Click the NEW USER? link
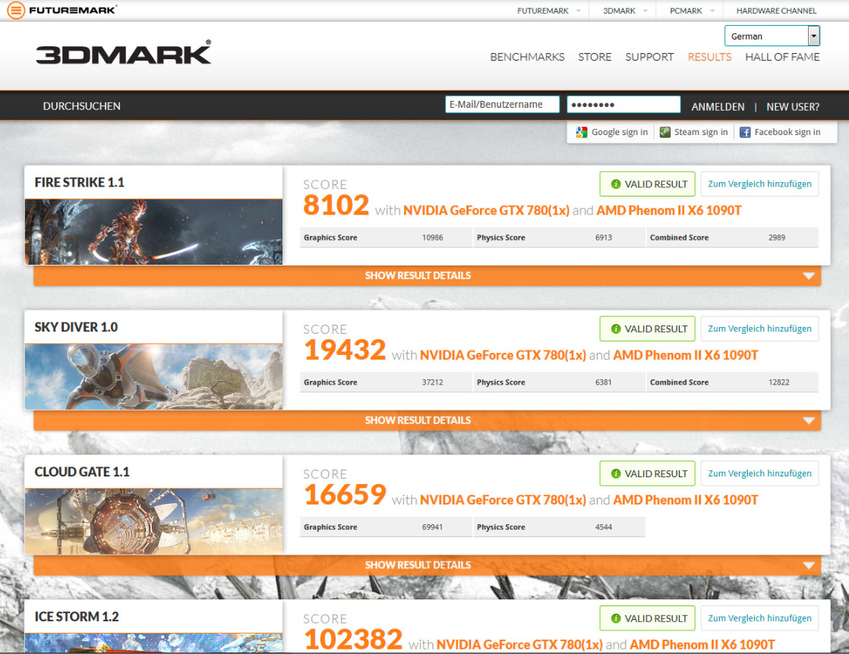 pos(793,107)
